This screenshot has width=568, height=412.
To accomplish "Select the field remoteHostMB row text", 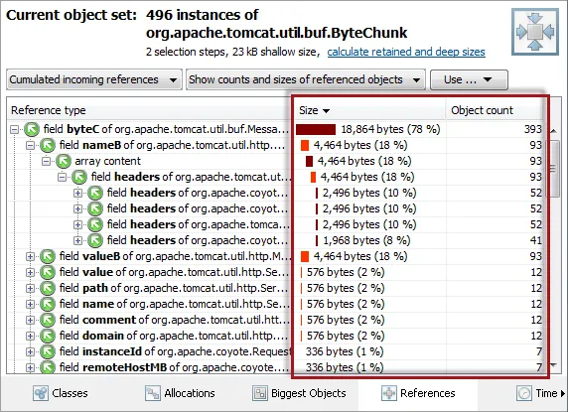I will 174,367.
